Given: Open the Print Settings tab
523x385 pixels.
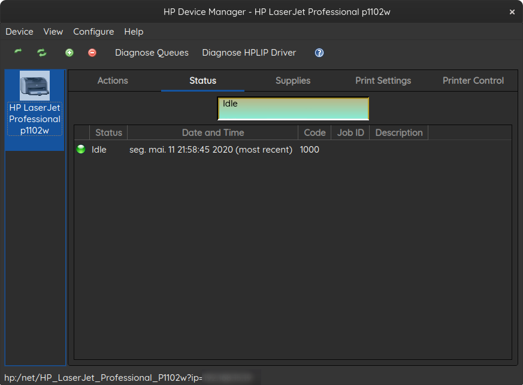Looking at the screenshot, I should [x=383, y=81].
